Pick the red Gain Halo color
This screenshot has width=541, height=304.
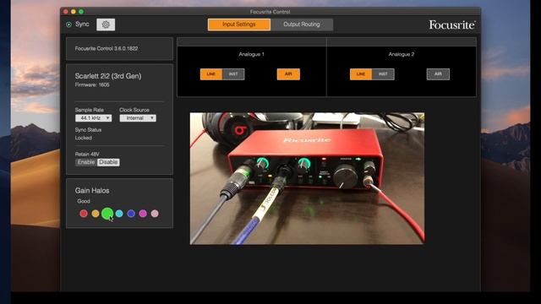(84, 214)
